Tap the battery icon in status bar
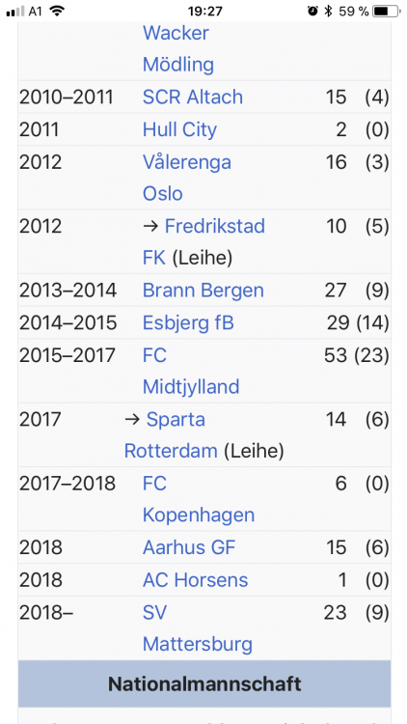The height and width of the screenshot is (724, 407). click(386, 11)
